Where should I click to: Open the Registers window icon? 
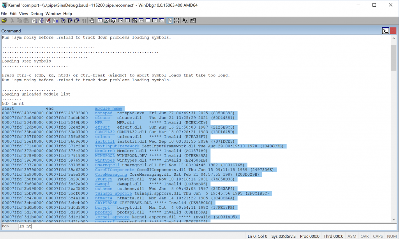point(121,21)
